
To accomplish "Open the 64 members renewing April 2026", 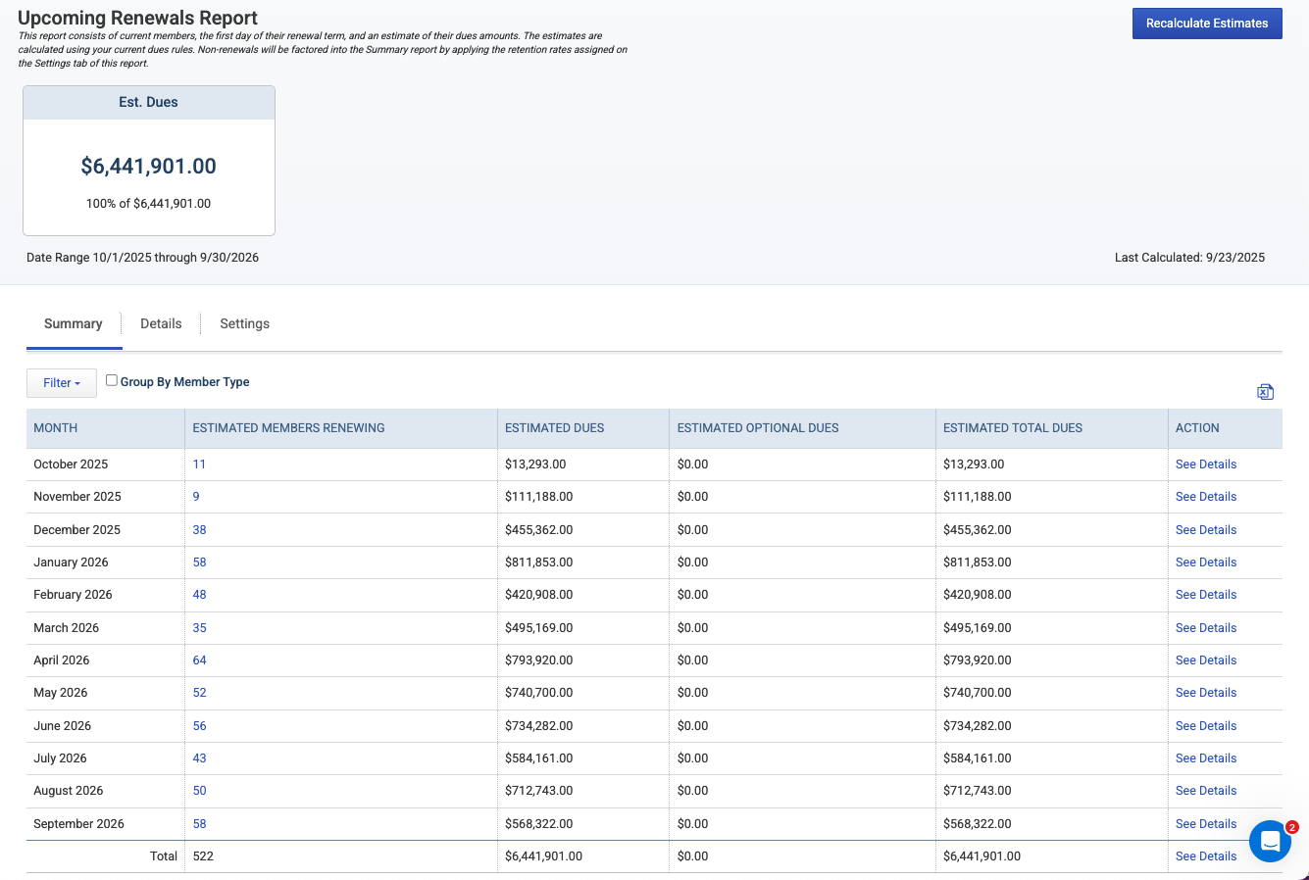I will (200, 660).
